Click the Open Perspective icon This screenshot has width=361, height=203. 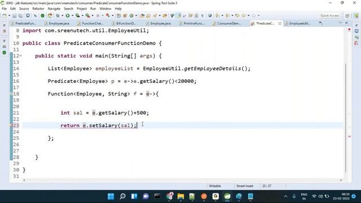[347, 16]
